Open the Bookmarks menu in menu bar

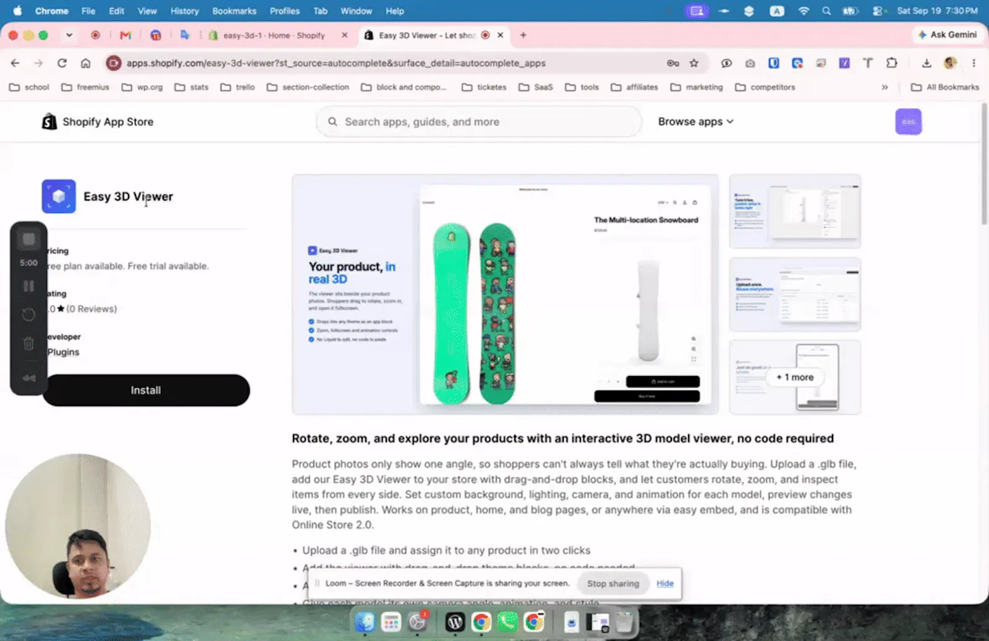[234, 11]
